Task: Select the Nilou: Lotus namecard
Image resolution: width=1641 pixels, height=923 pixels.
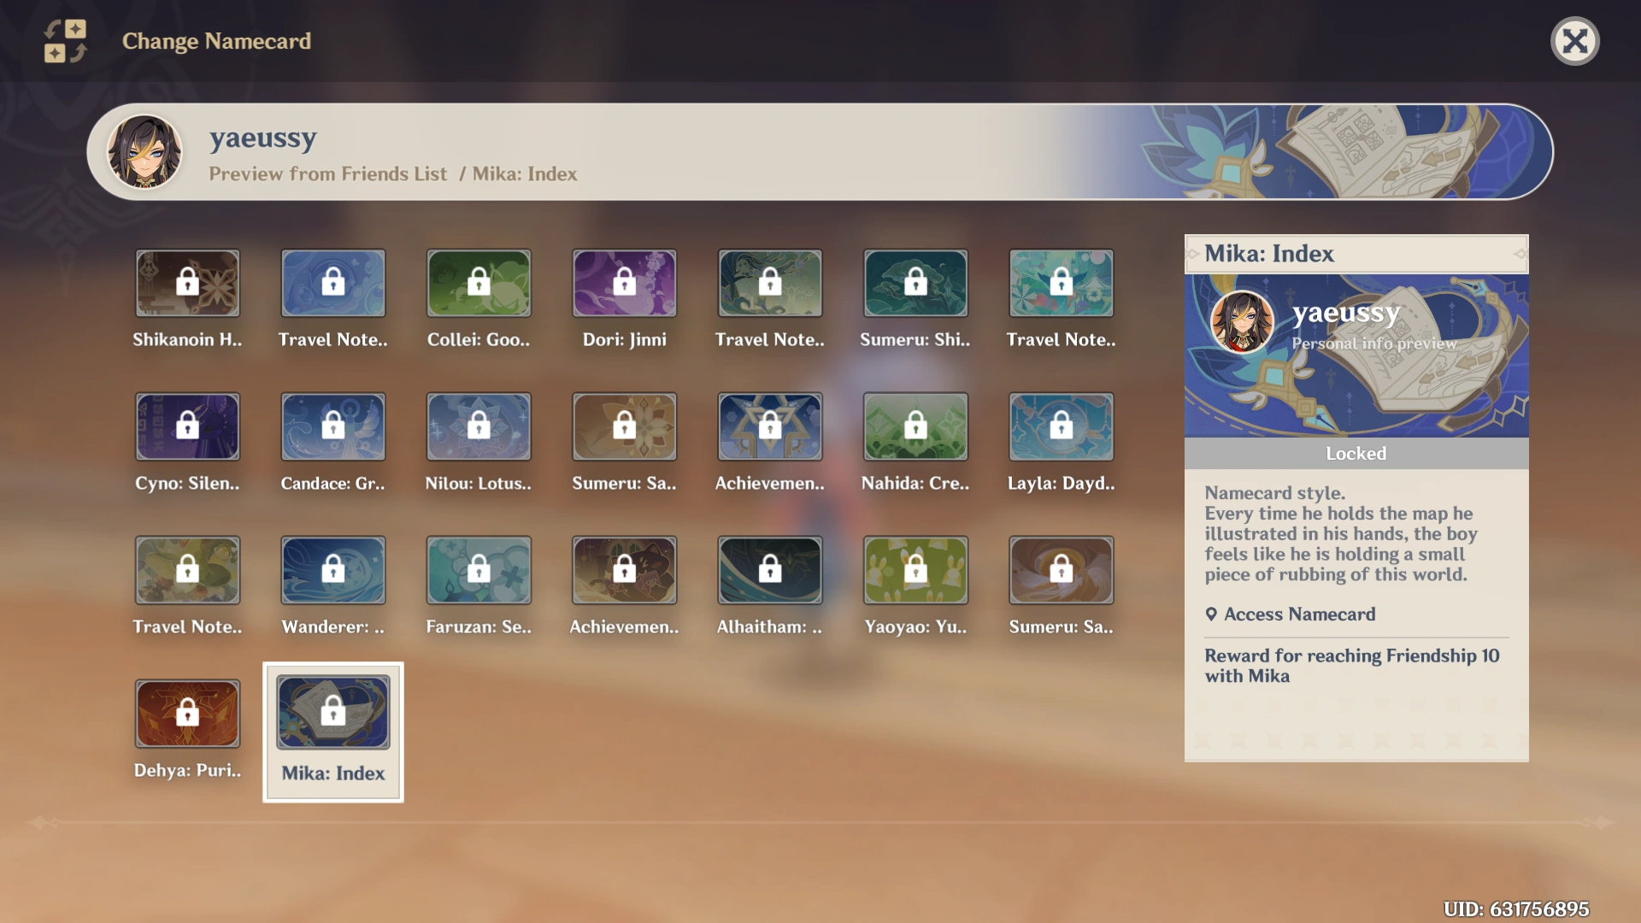Action: pos(479,426)
